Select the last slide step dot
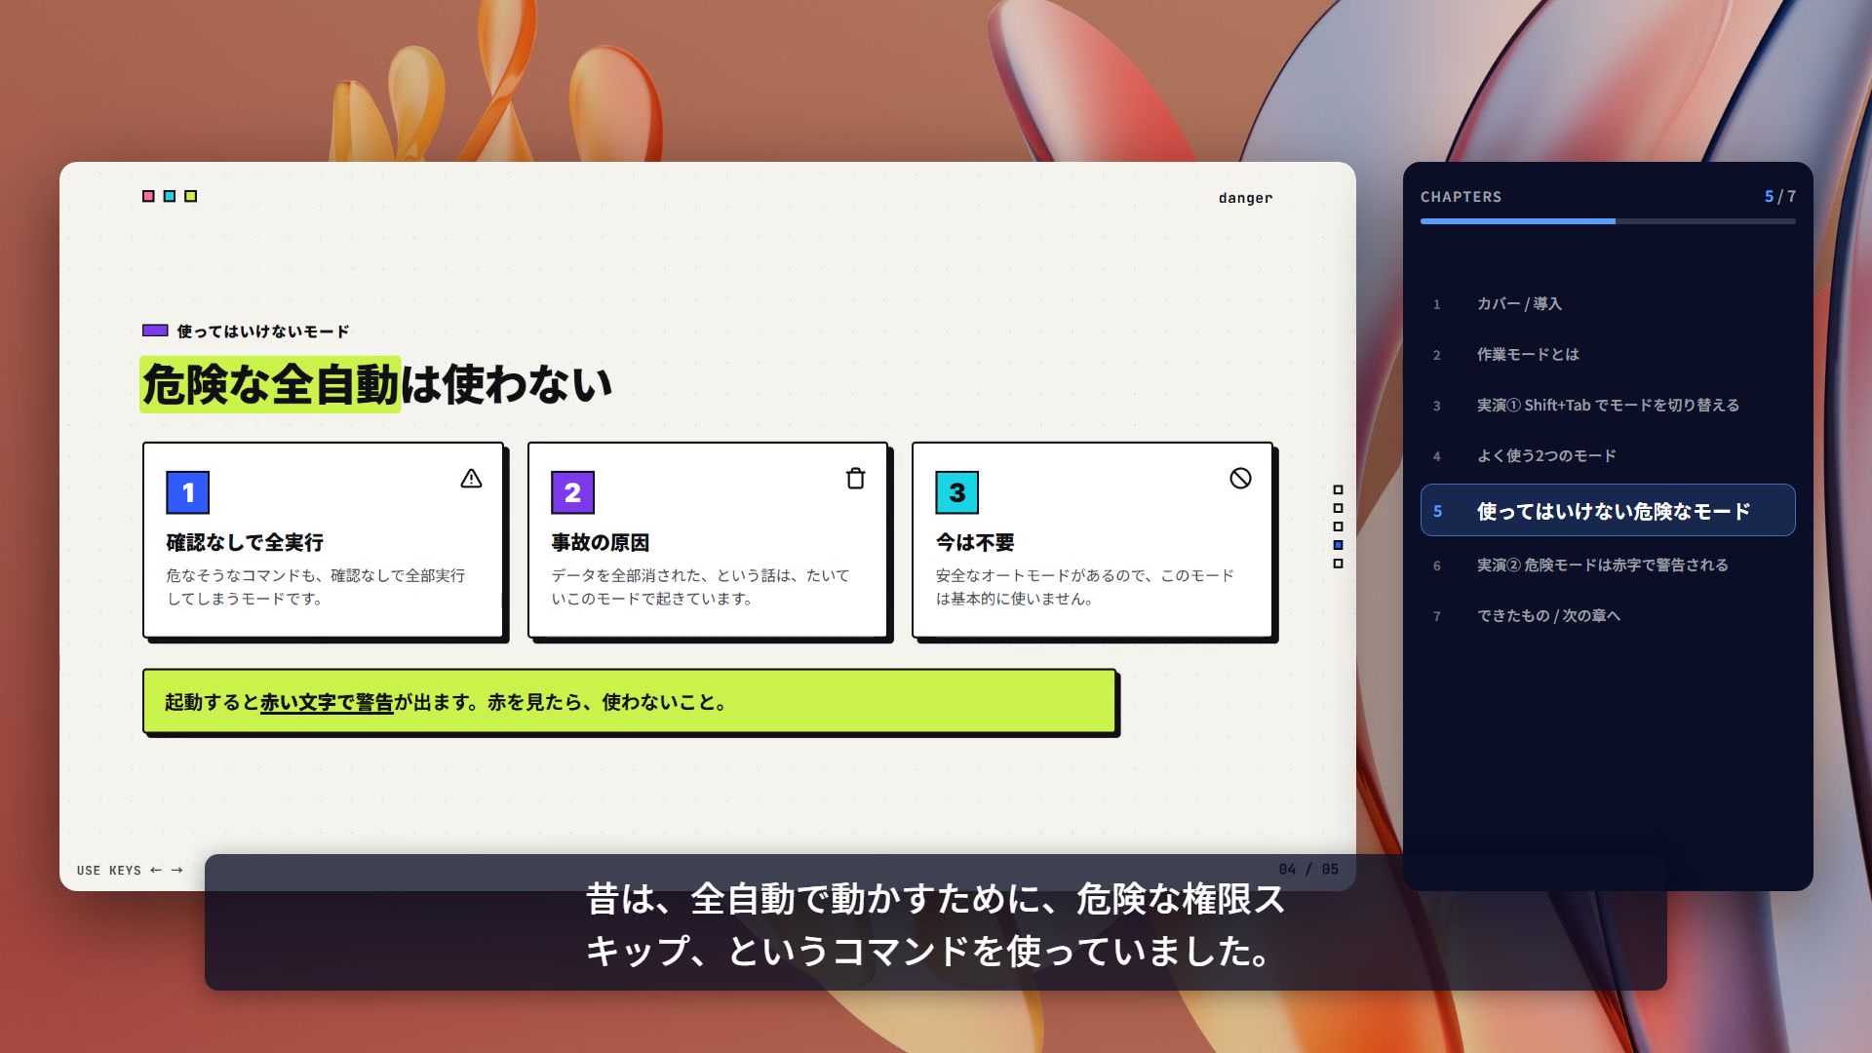 tap(1338, 564)
